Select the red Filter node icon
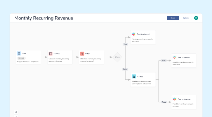The width and height of the screenshot is (212, 117). (82, 54)
